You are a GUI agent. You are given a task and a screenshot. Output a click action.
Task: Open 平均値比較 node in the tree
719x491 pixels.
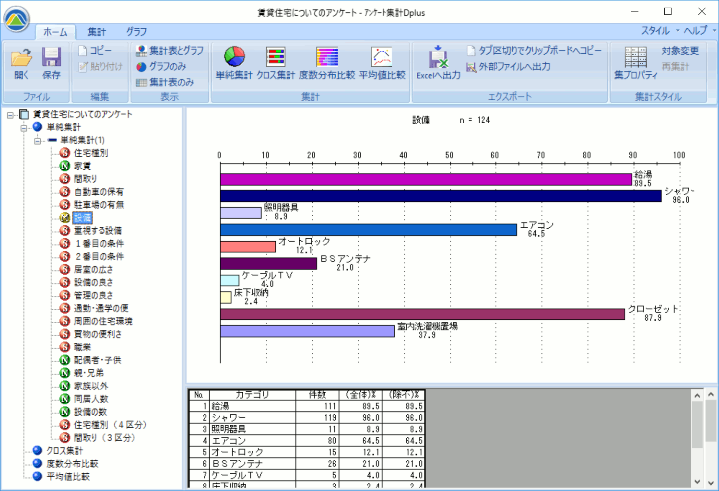pyautogui.click(x=68, y=477)
